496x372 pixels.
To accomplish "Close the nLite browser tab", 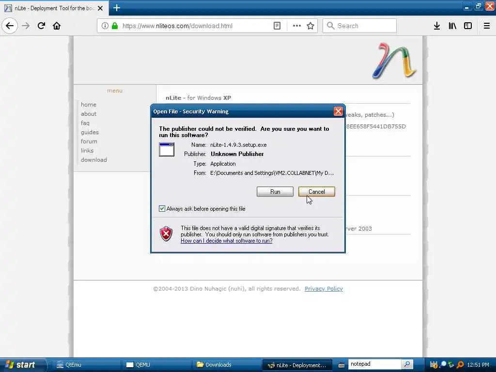I will tap(100, 8).
